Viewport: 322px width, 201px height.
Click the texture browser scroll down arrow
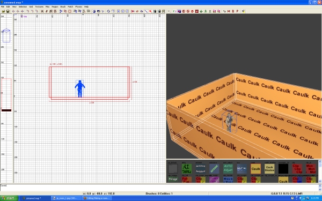[320, 181]
